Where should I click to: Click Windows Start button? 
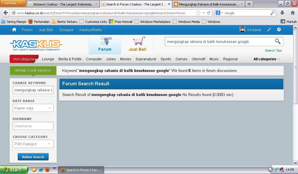[14, 170]
